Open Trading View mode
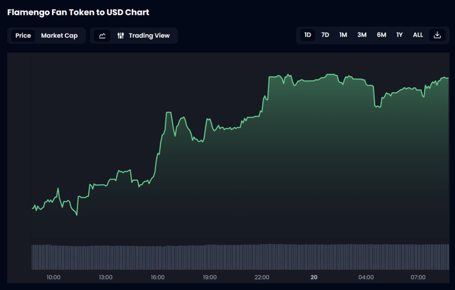 [144, 36]
